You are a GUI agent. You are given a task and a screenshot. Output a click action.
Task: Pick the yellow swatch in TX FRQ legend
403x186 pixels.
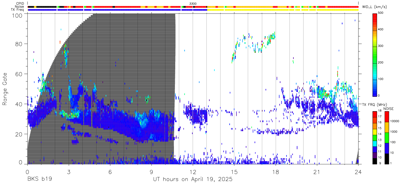point(375,132)
